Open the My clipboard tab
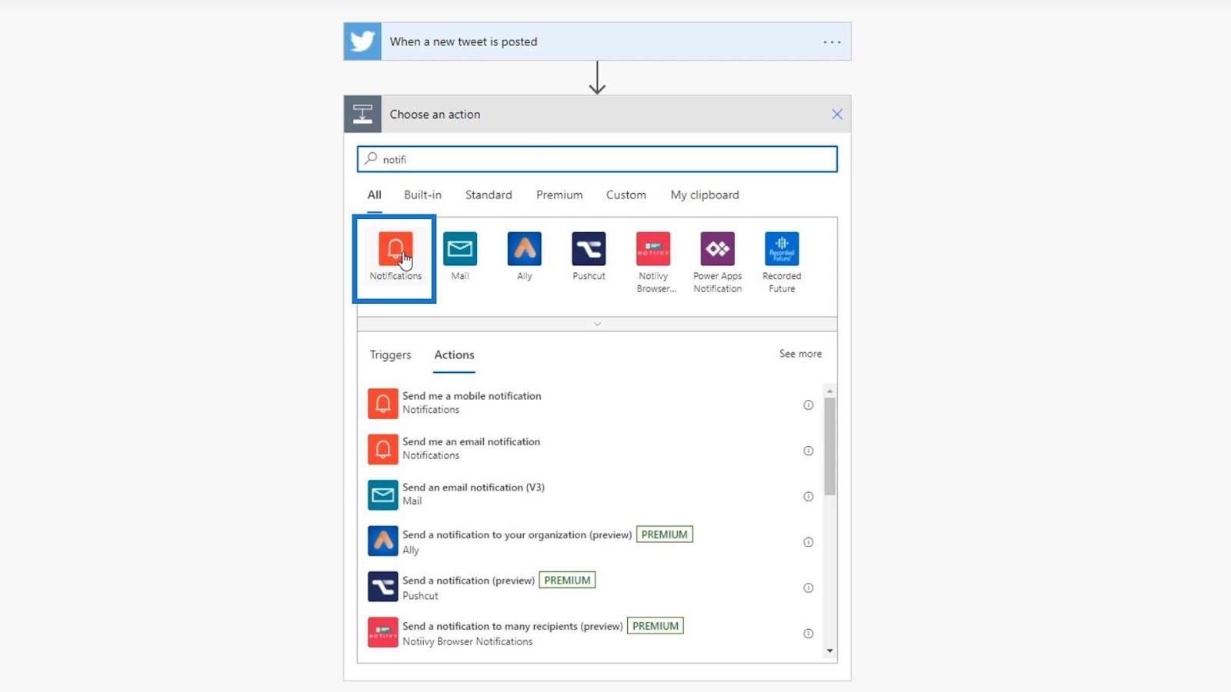1231x692 pixels. pos(705,195)
